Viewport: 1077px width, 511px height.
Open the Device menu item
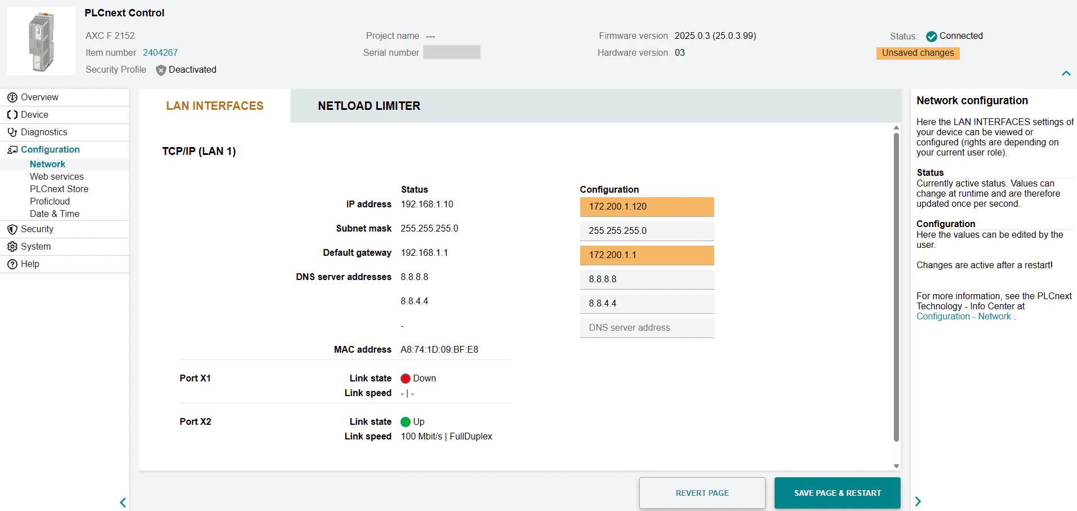(64, 115)
